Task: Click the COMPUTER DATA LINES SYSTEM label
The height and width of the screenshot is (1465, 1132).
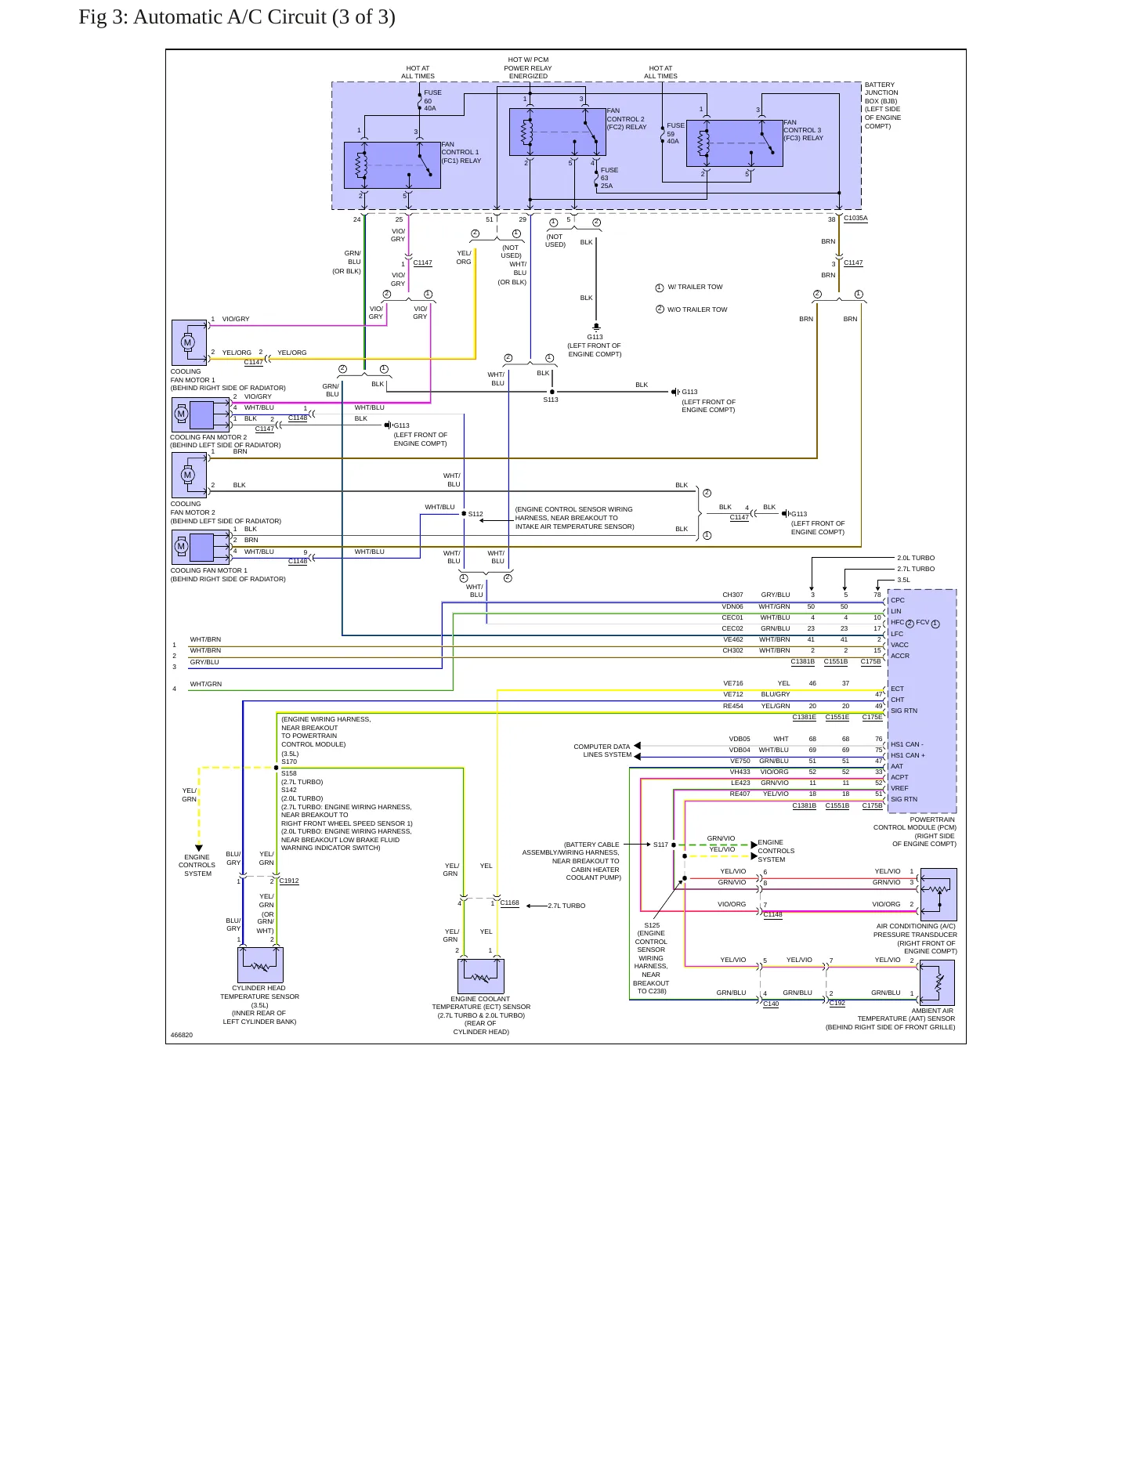Action: pos(602,751)
